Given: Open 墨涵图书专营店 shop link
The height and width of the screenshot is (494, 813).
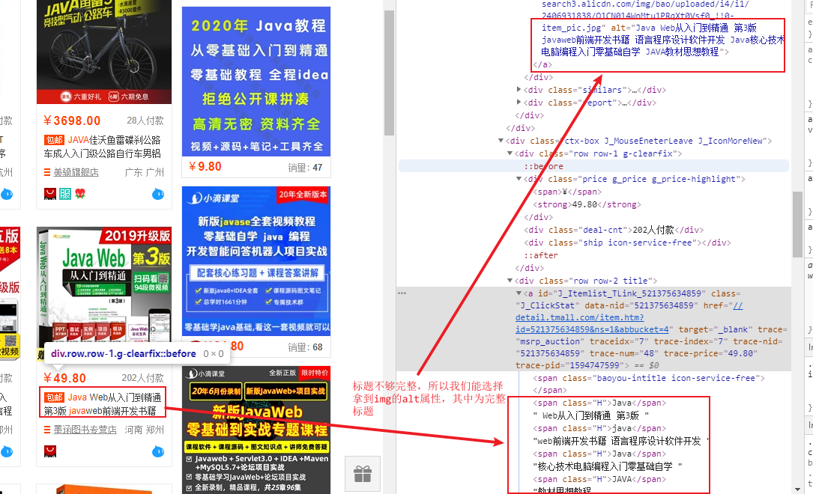Looking at the screenshot, I should [x=85, y=430].
